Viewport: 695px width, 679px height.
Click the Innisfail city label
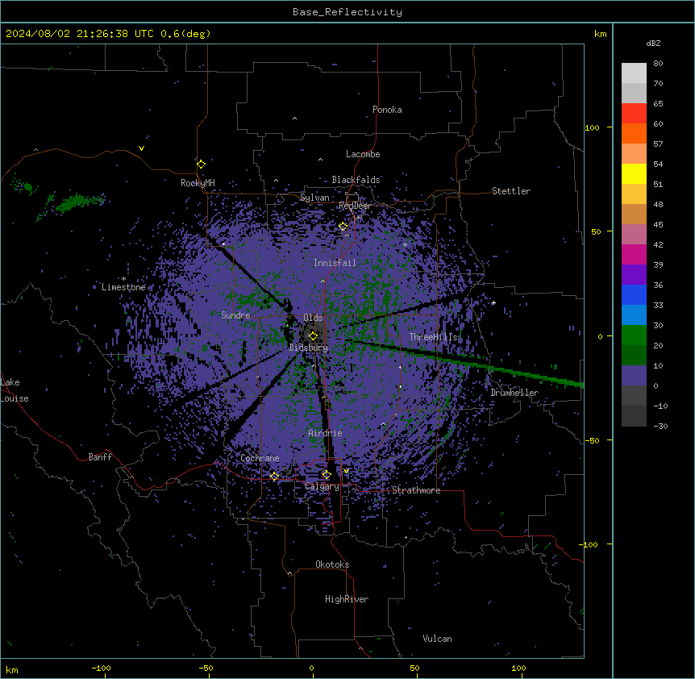click(x=335, y=263)
